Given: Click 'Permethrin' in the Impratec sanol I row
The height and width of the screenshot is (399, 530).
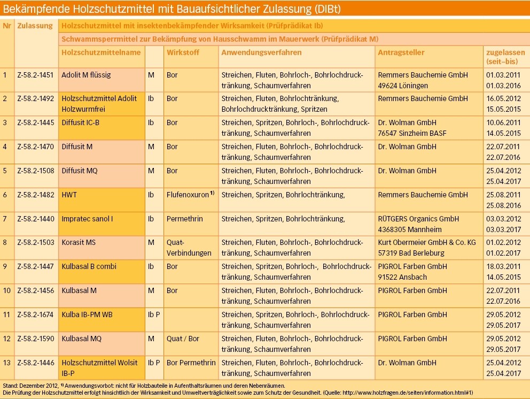Looking at the screenshot, I should click(x=184, y=219).
